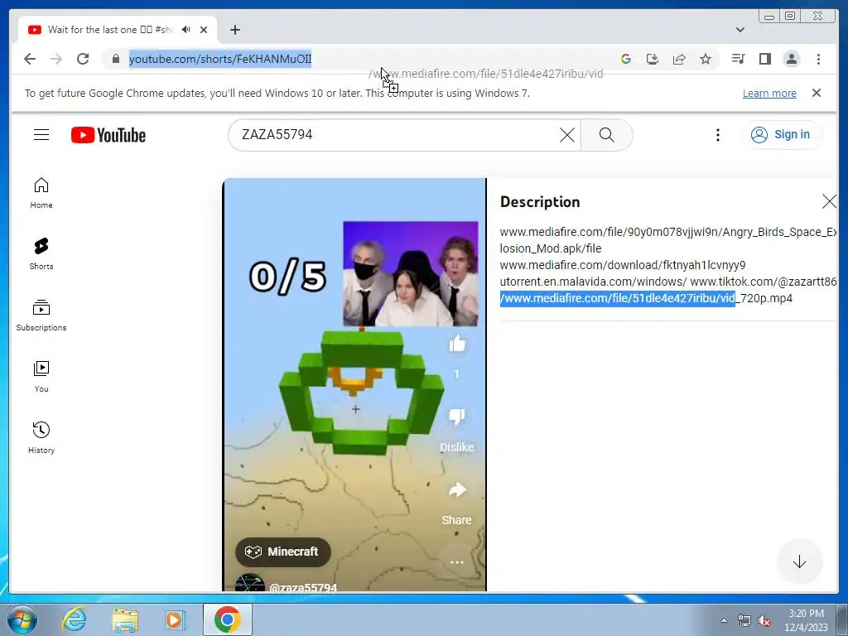Open Chrome's three-dot menu

tap(818, 59)
